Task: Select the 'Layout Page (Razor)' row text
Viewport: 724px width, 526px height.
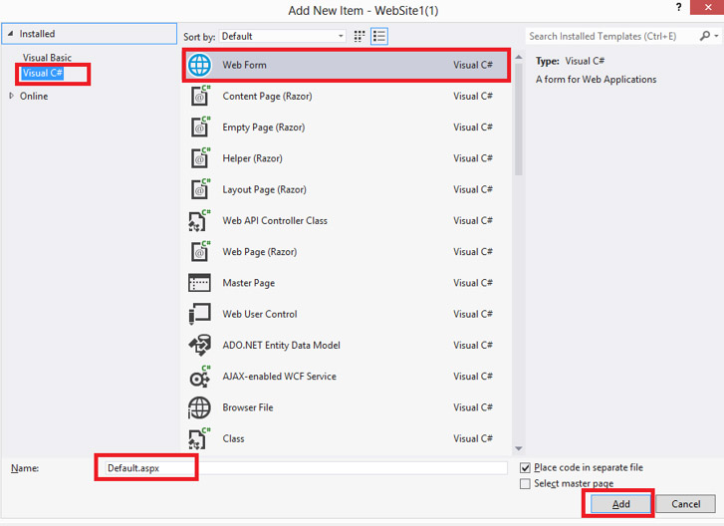Action: point(264,189)
